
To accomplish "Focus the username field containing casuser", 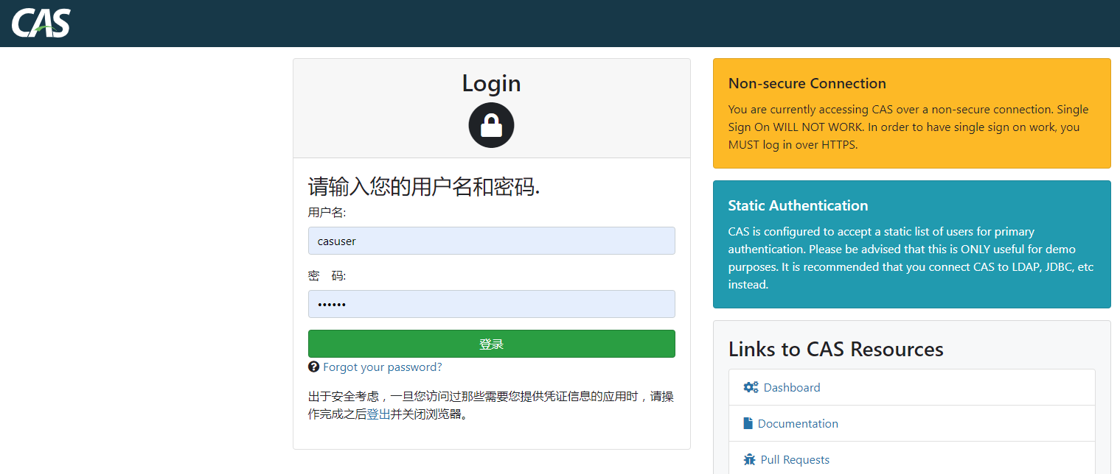I will tap(491, 241).
